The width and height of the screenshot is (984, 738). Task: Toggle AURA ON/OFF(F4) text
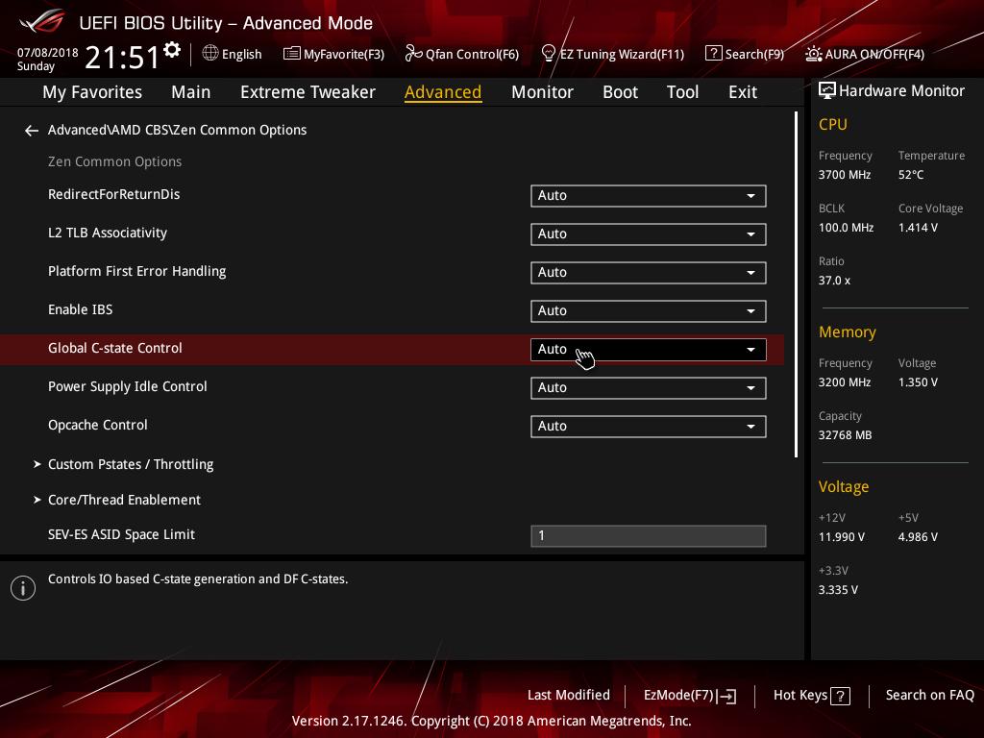pyautogui.click(x=874, y=54)
